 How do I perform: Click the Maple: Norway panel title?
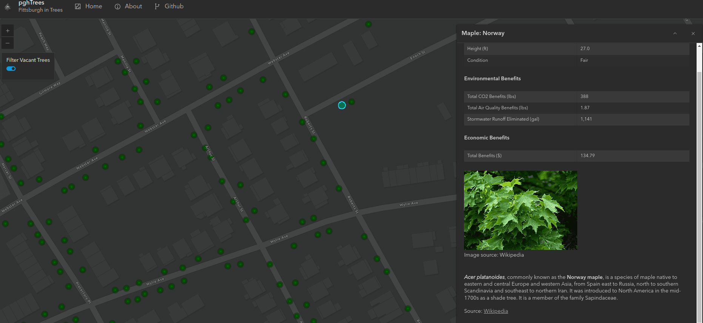point(483,33)
